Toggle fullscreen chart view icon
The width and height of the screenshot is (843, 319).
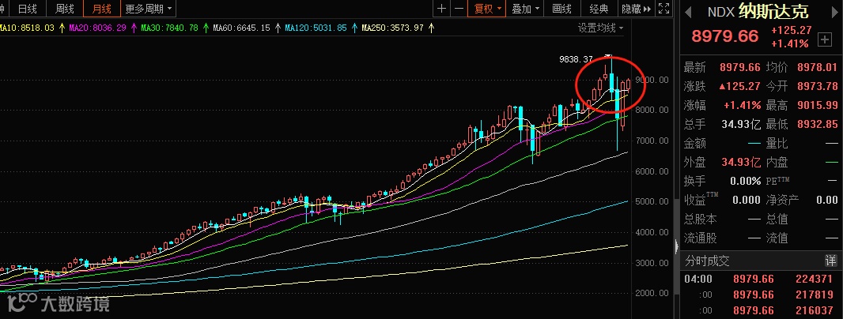(x=664, y=8)
